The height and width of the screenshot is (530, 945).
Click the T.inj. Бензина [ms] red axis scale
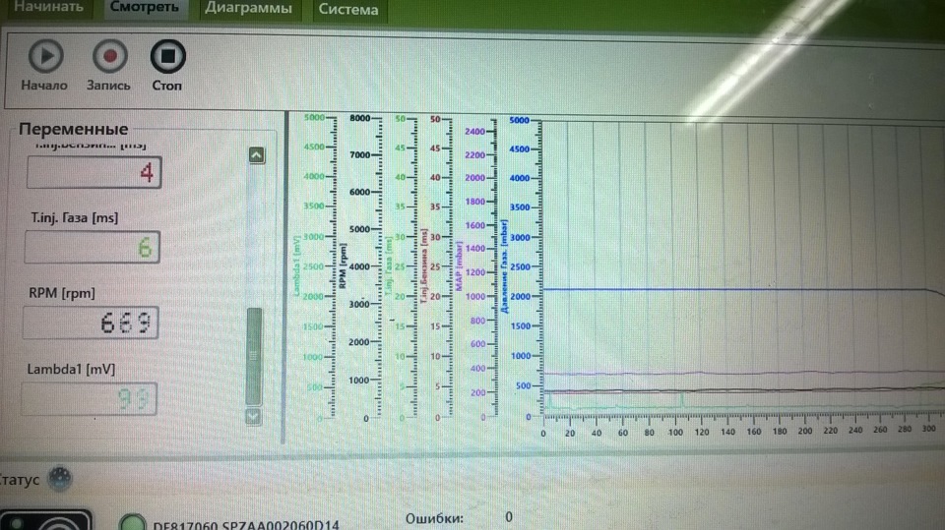click(437, 267)
